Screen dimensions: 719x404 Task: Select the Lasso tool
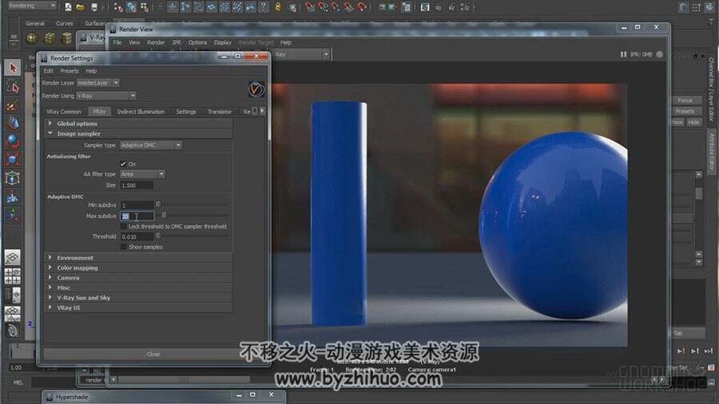click(x=13, y=87)
